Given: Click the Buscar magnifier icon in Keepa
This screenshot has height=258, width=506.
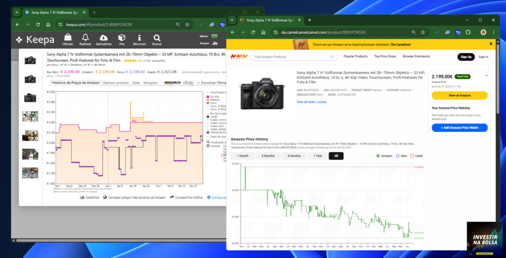Looking at the screenshot, I should (x=157, y=38).
